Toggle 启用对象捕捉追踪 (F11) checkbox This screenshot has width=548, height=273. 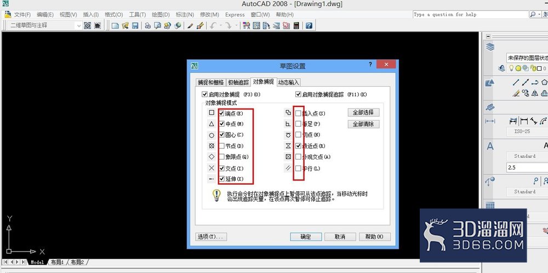298,94
